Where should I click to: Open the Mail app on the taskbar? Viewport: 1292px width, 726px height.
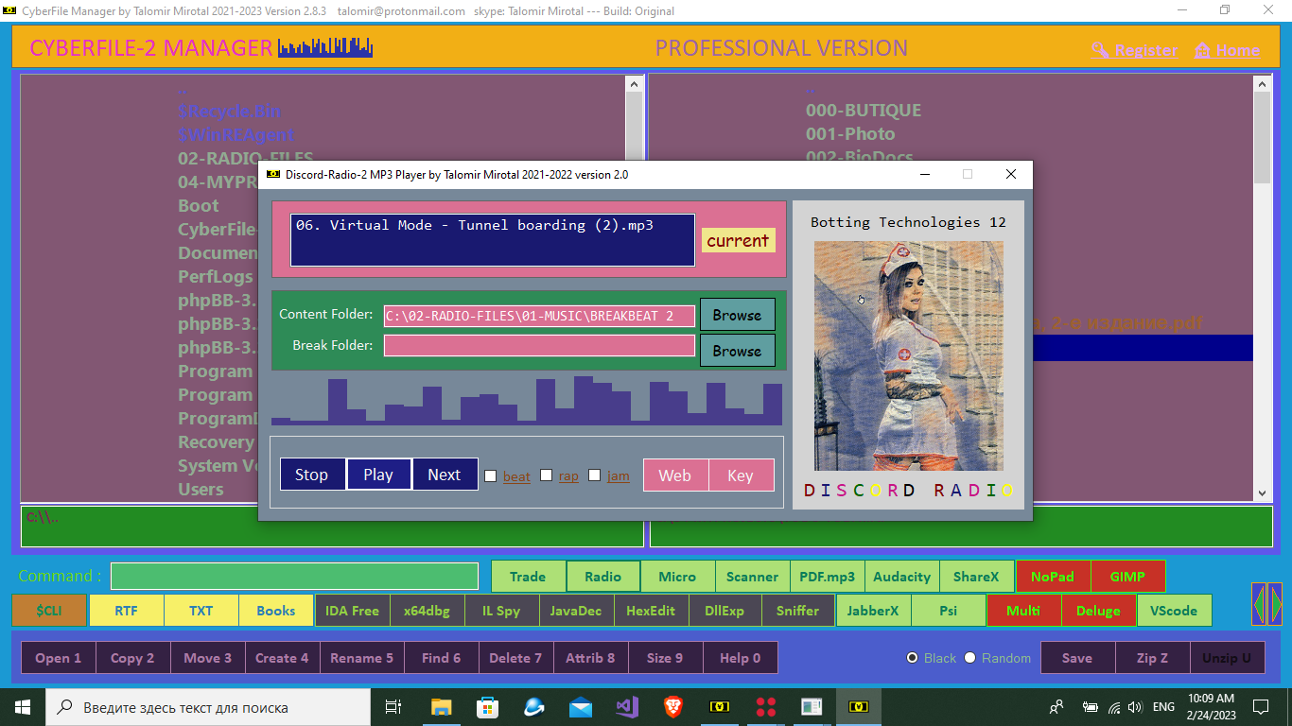(580, 706)
